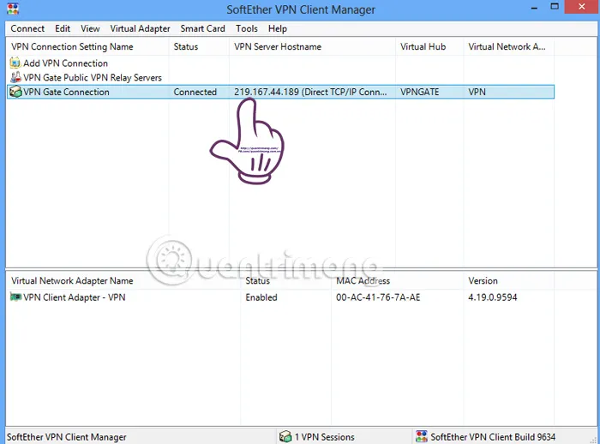The image size is (600, 444).
Task: Click the Add VPN Connection icon
Action: (x=15, y=63)
